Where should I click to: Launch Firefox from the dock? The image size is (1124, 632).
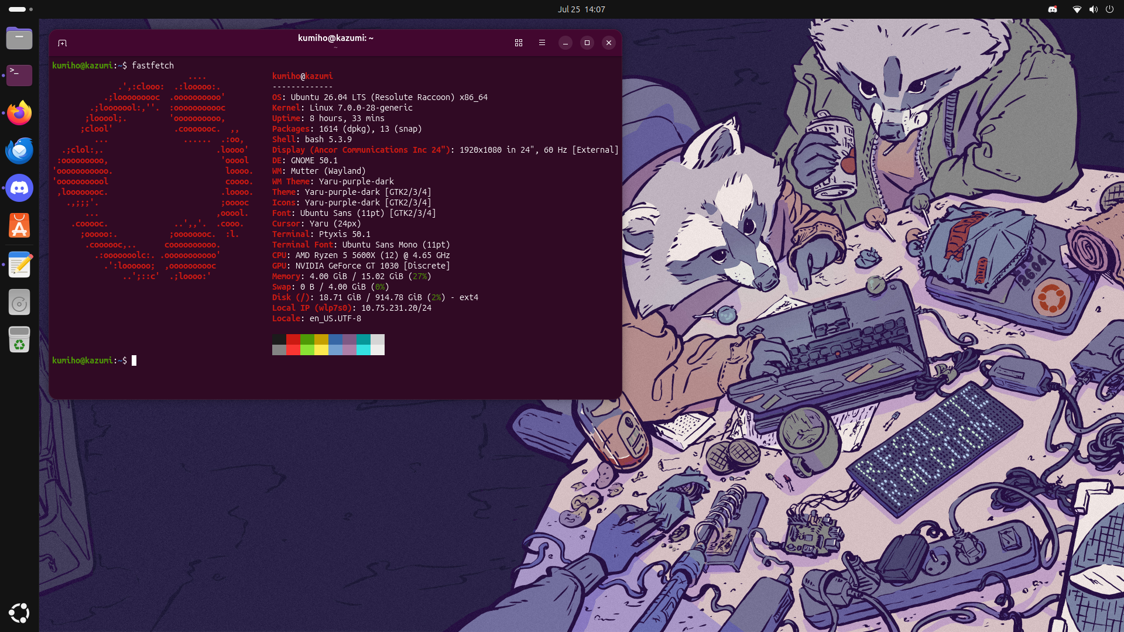tap(19, 113)
